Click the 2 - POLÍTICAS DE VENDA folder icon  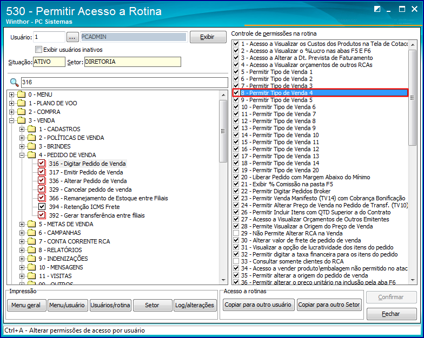point(31,138)
